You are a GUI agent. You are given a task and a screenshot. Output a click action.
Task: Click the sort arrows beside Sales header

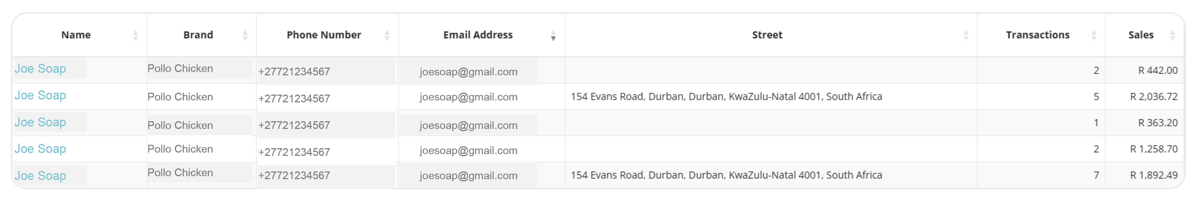tap(1172, 35)
